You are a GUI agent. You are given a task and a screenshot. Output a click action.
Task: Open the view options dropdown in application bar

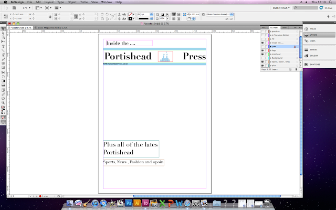38,8
